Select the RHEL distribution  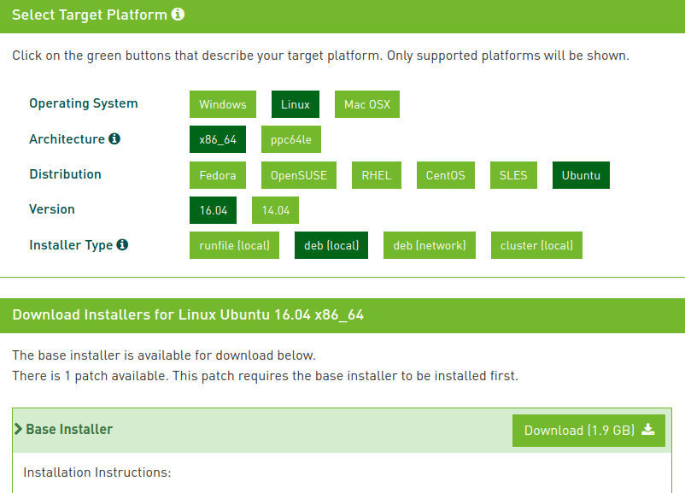(377, 175)
